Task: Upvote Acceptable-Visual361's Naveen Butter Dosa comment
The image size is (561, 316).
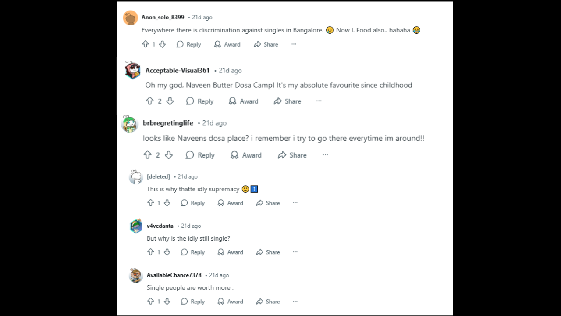Action: [149, 101]
